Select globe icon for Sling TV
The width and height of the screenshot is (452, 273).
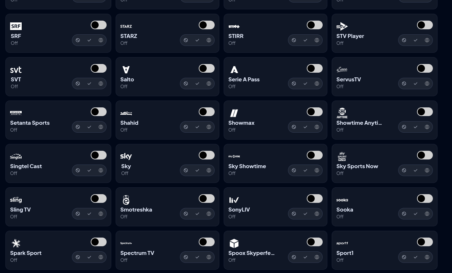(101, 214)
